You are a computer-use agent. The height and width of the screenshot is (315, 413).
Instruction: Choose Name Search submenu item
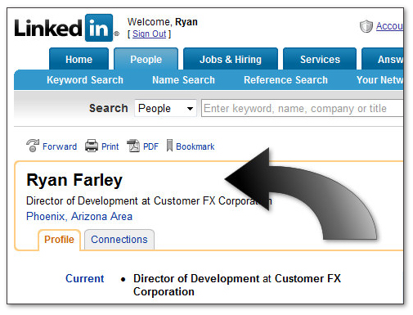183,80
